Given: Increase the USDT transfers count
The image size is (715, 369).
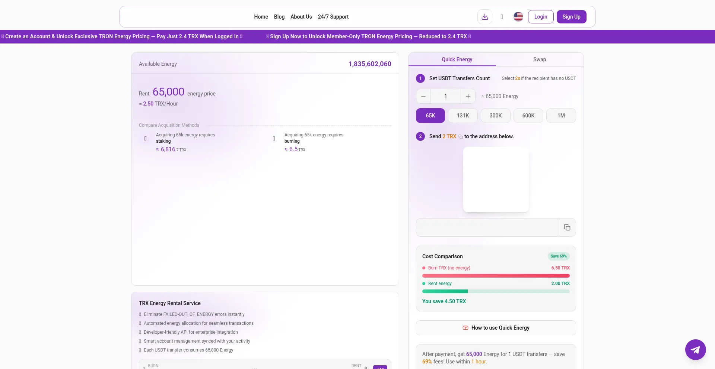Looking at the screenshot, I should [468, 96].
